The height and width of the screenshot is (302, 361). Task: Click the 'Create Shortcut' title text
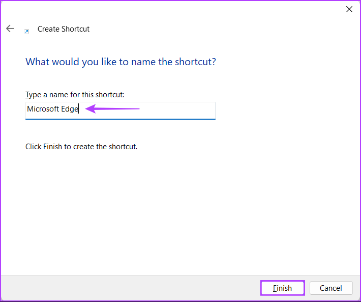pos(64,29)
